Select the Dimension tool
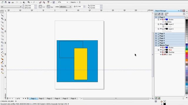 coord(2,52)
